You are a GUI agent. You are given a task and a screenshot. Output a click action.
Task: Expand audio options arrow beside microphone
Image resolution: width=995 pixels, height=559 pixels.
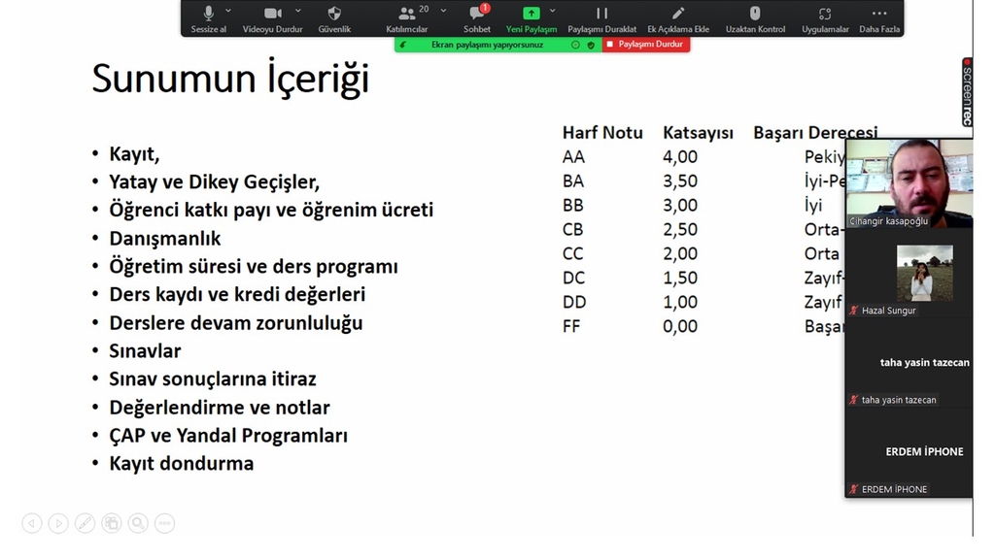[228, 11]
